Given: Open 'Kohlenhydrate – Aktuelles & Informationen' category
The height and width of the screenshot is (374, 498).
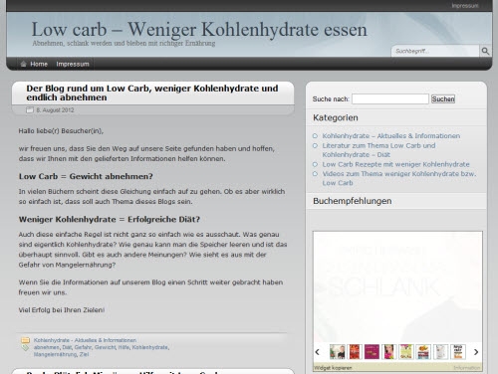Looking at the screenshot, I should 391,136.
